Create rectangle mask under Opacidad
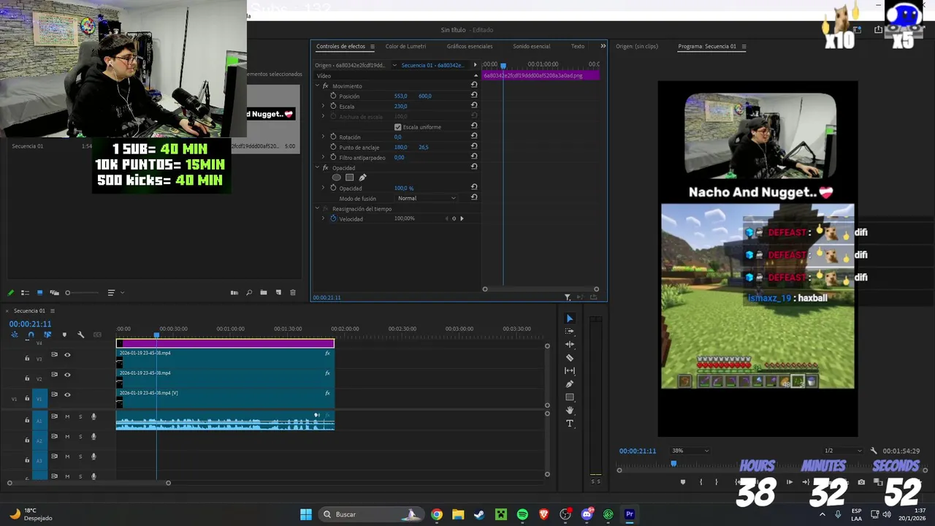This screenshot has width=935, height=526. pyautogui.click(x=349, y=178)
